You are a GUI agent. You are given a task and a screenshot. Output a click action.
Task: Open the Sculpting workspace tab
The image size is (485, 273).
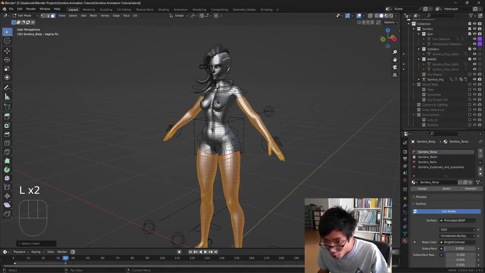coord(106,9)
